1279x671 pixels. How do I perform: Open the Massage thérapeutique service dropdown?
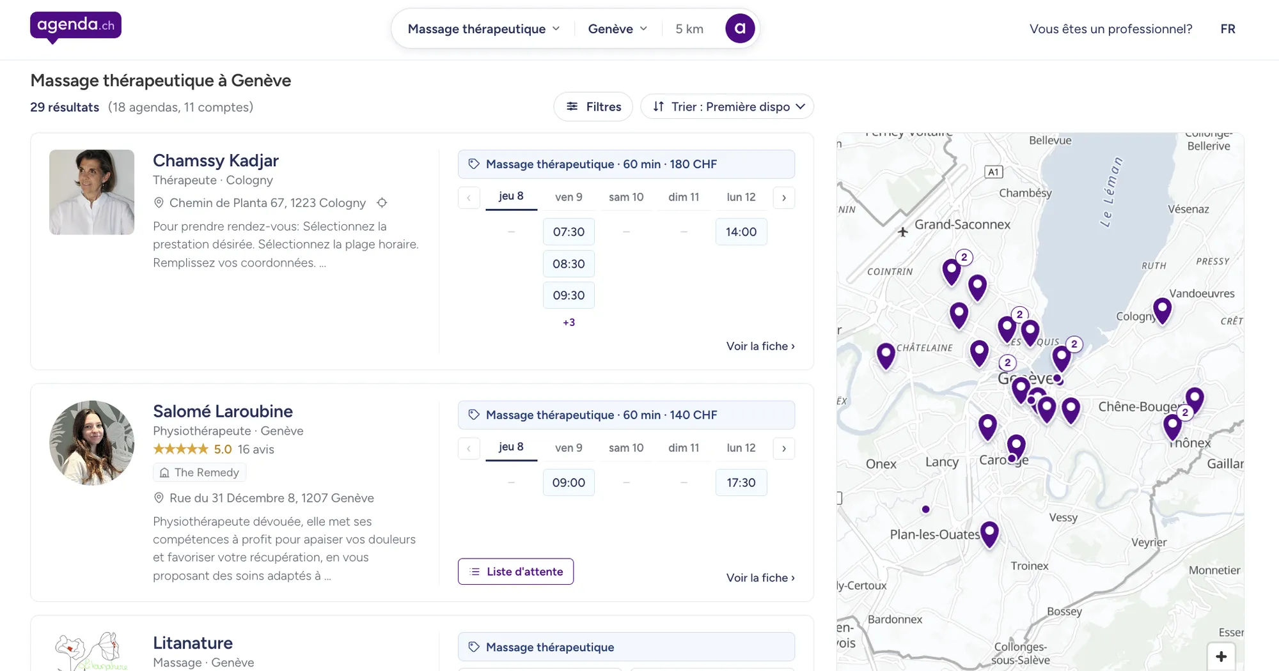pos(483,29)
